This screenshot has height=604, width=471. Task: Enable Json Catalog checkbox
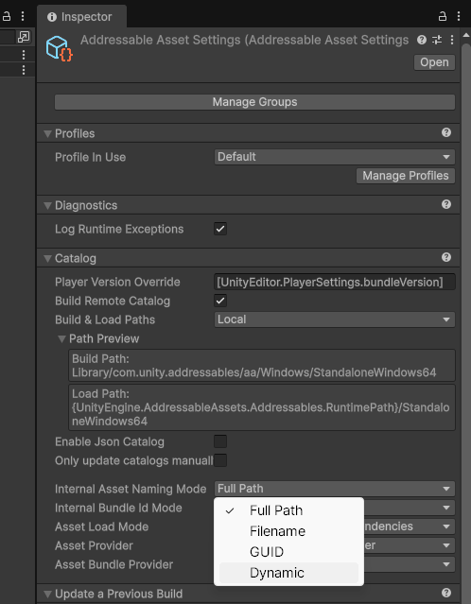220,441
